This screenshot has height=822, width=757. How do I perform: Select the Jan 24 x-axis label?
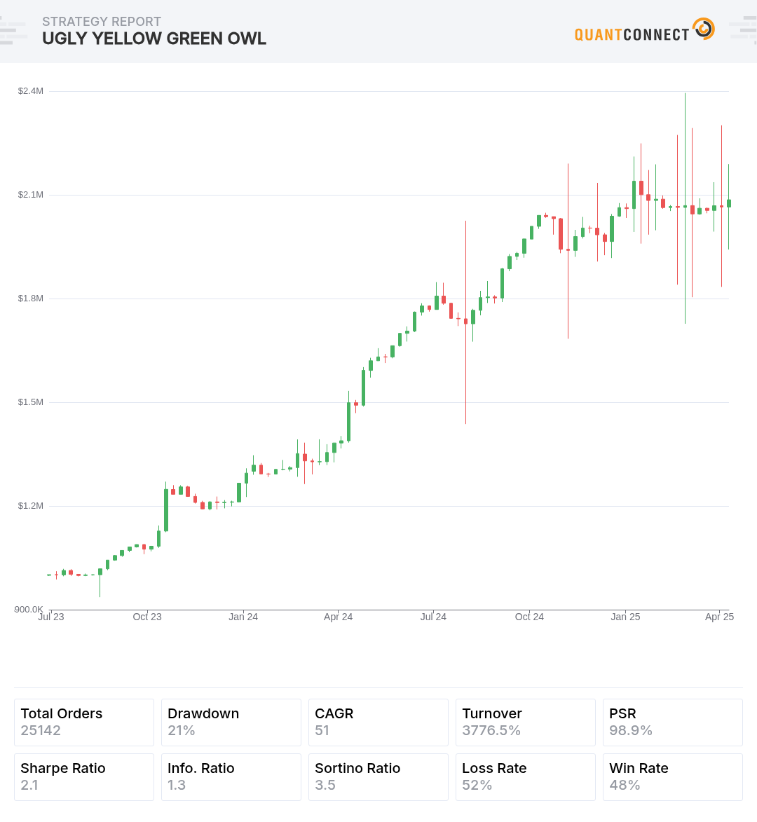pos(243,617)
